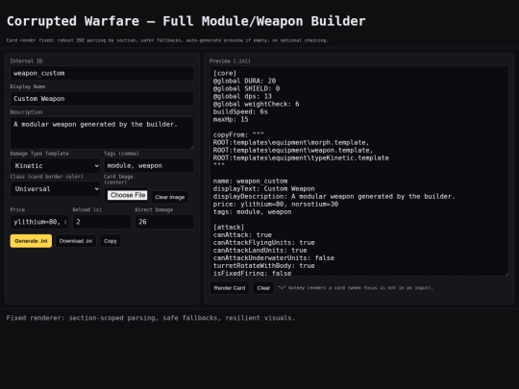Viewport: 519px width, 389px height.
Task: Click the Tags field module, weapon
Action: click(x=149, y=166)
